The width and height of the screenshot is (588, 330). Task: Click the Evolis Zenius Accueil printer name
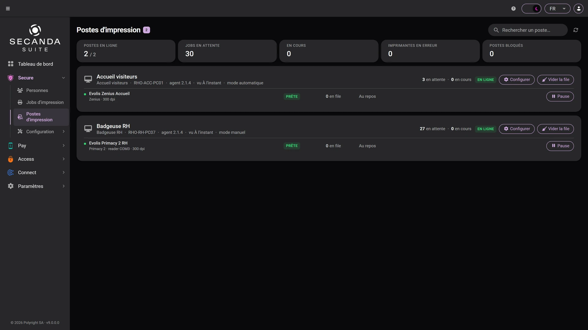coord(109,94)
